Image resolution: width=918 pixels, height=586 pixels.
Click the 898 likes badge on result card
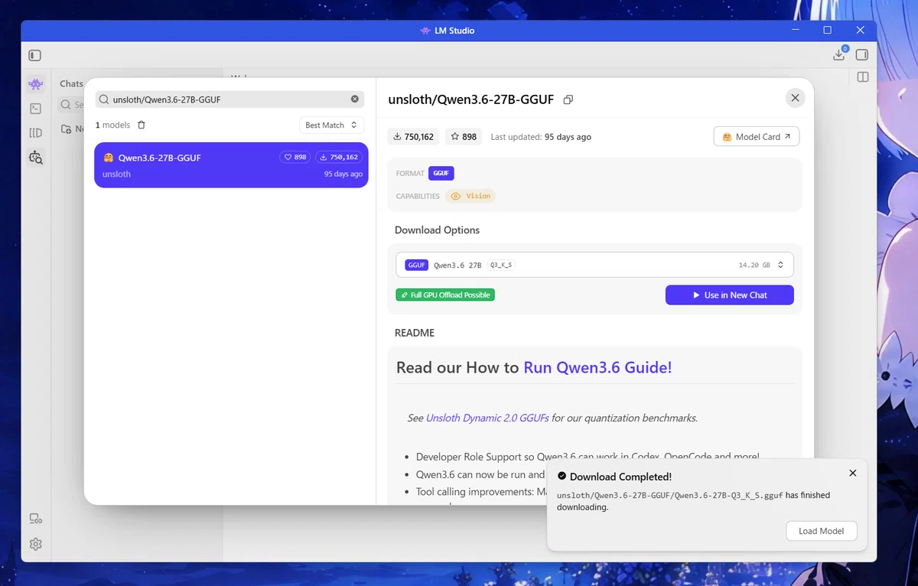[x=295, y=157]
